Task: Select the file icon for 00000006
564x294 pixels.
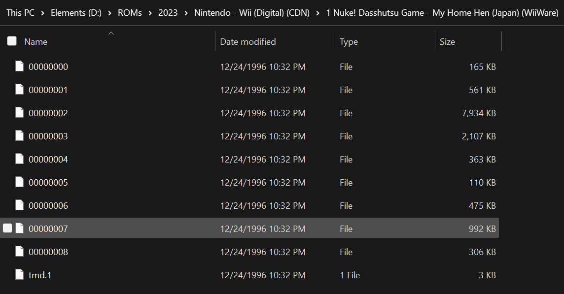Action: 19,205
